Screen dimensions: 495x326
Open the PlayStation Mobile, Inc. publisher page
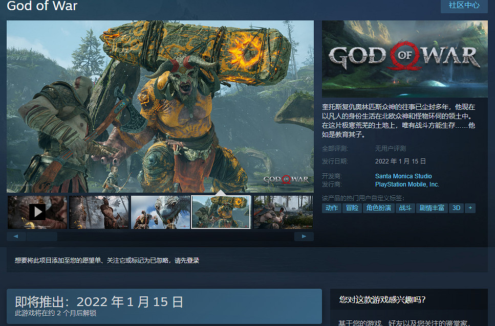[407, 184]
